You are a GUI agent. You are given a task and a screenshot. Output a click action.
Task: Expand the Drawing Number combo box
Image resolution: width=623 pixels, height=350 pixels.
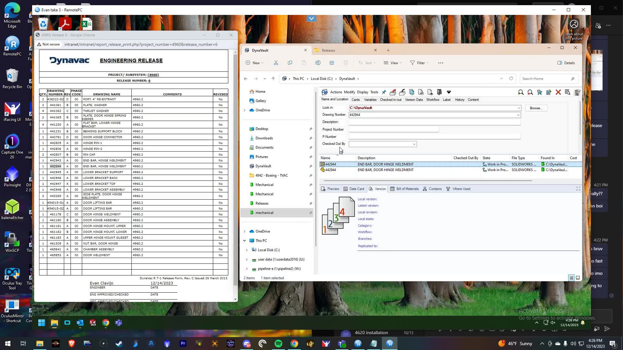518,115
